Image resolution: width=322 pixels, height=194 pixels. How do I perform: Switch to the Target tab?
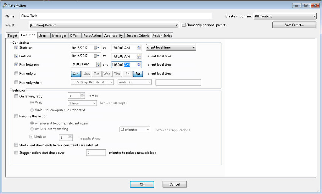(x=12, y=35)
